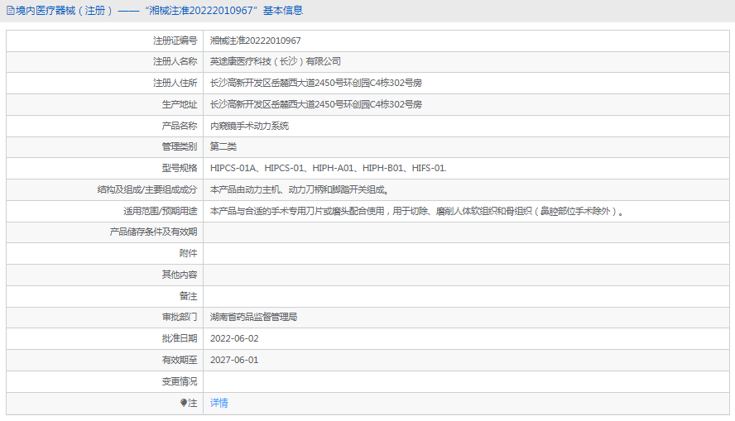Select the 有效期至 label
Screen dimensions: 735x421
click(180, 360)
